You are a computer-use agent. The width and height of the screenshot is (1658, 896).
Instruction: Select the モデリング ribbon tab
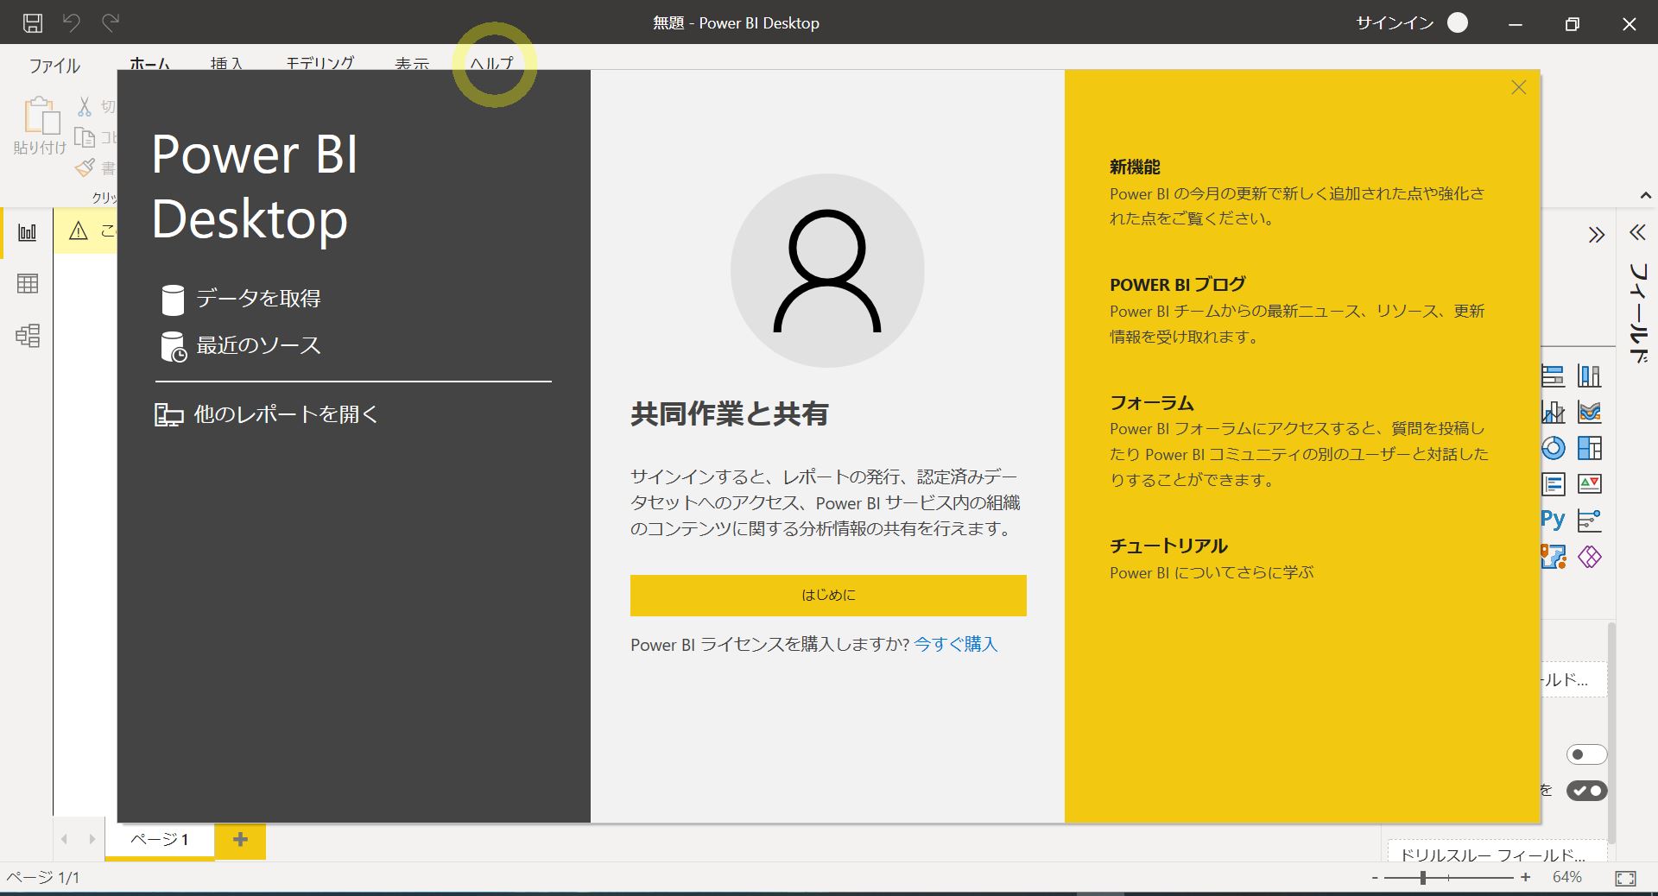(x=320, y=63)
